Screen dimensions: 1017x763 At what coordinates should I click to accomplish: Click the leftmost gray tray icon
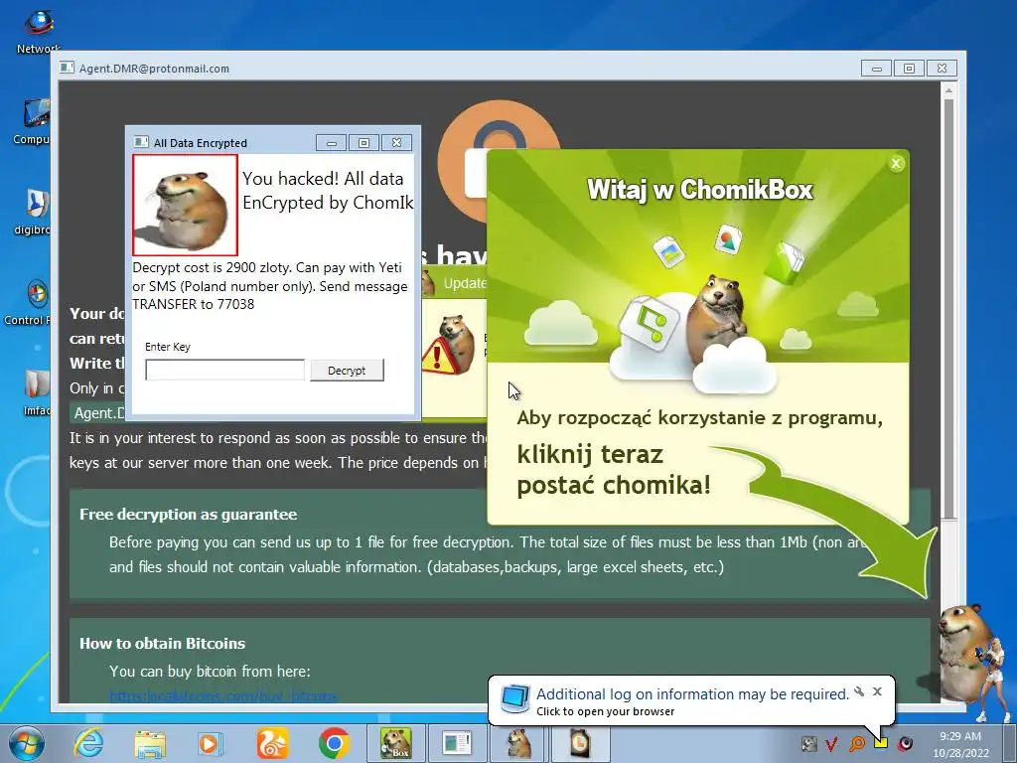808,743
